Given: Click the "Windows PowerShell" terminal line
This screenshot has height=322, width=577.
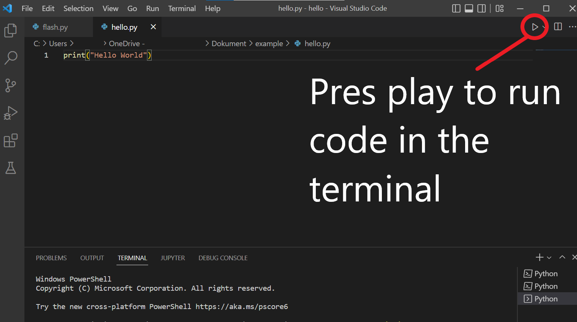Looking at the screenshot, I should coord(74,279).
